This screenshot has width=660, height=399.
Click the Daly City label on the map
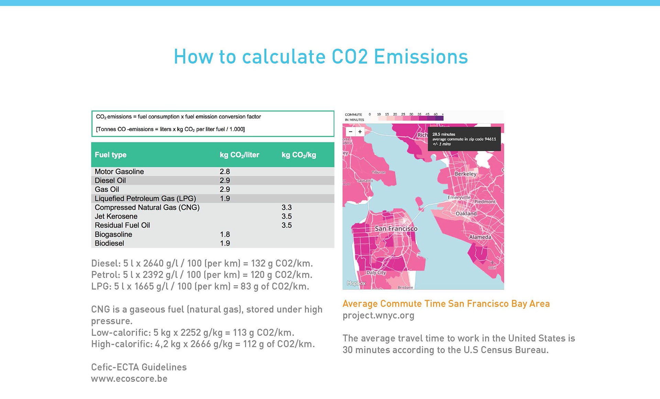376,273
